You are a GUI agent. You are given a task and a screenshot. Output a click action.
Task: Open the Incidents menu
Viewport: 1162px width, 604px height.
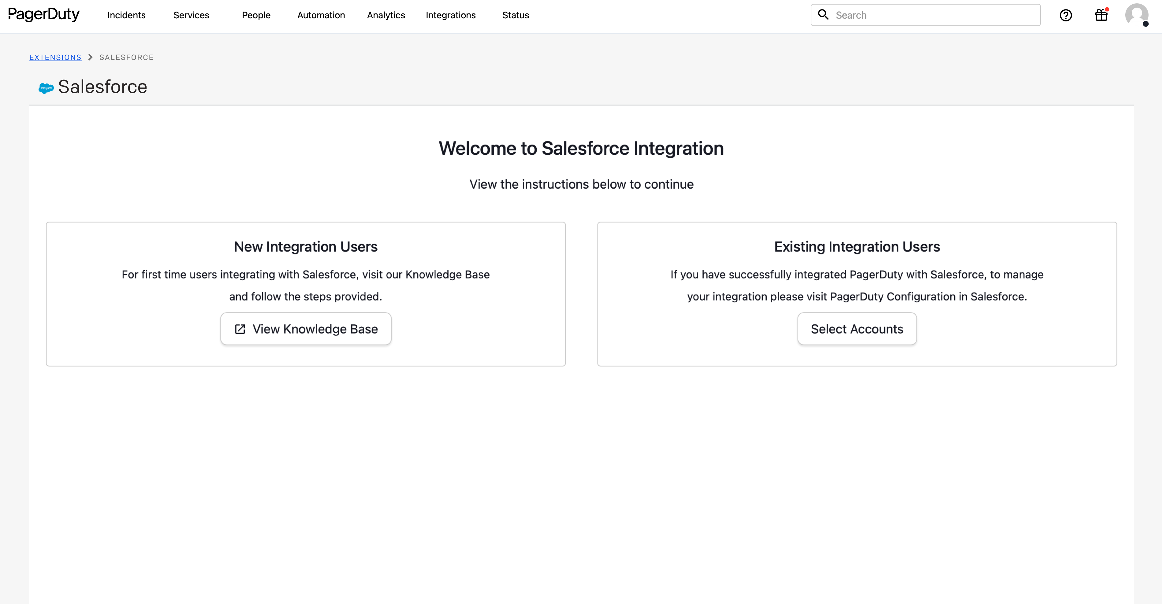pyautogui.click(x=126, y=15)
